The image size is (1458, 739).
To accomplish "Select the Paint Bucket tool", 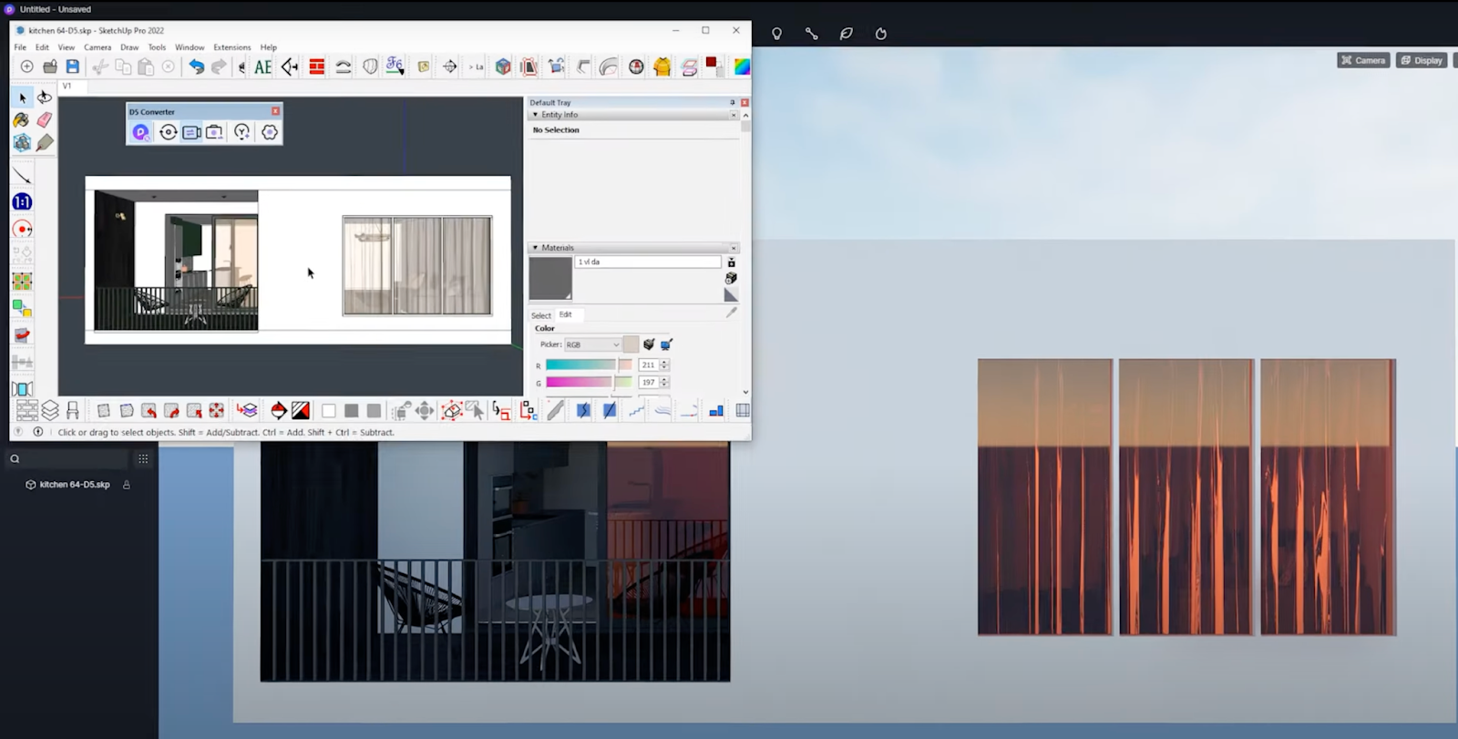I will click(x=22, y=119).
